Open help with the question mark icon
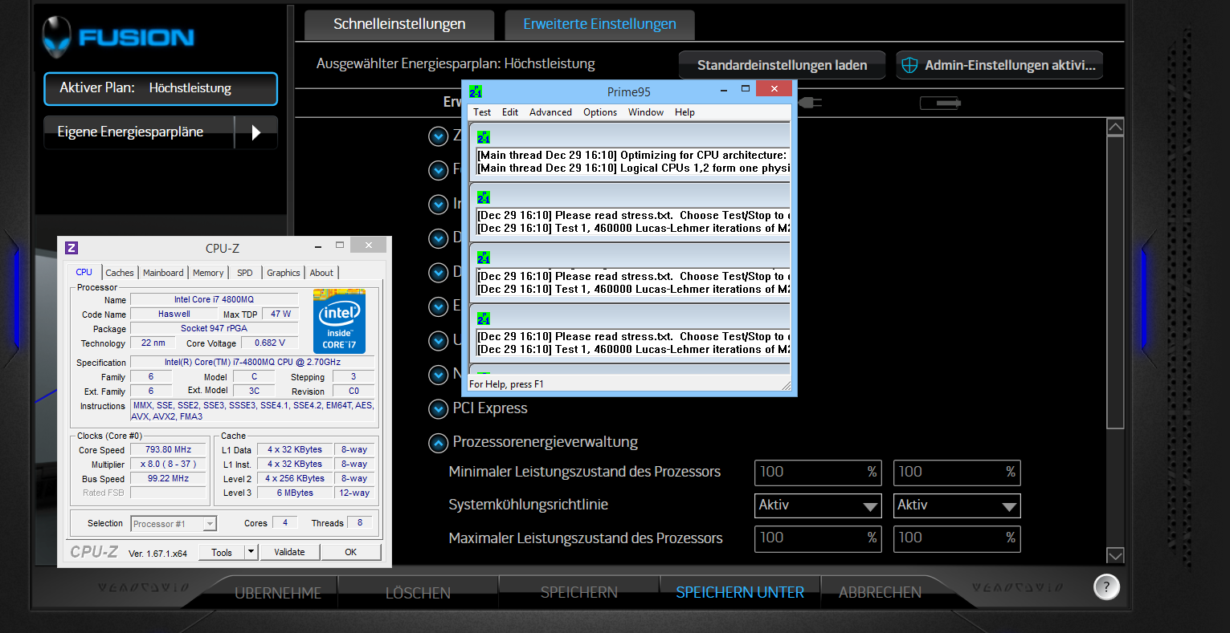The image size is (1230, 633). coord(1106,586)
